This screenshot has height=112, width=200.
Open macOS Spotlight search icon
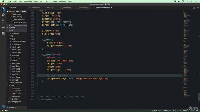click(192, 1)
